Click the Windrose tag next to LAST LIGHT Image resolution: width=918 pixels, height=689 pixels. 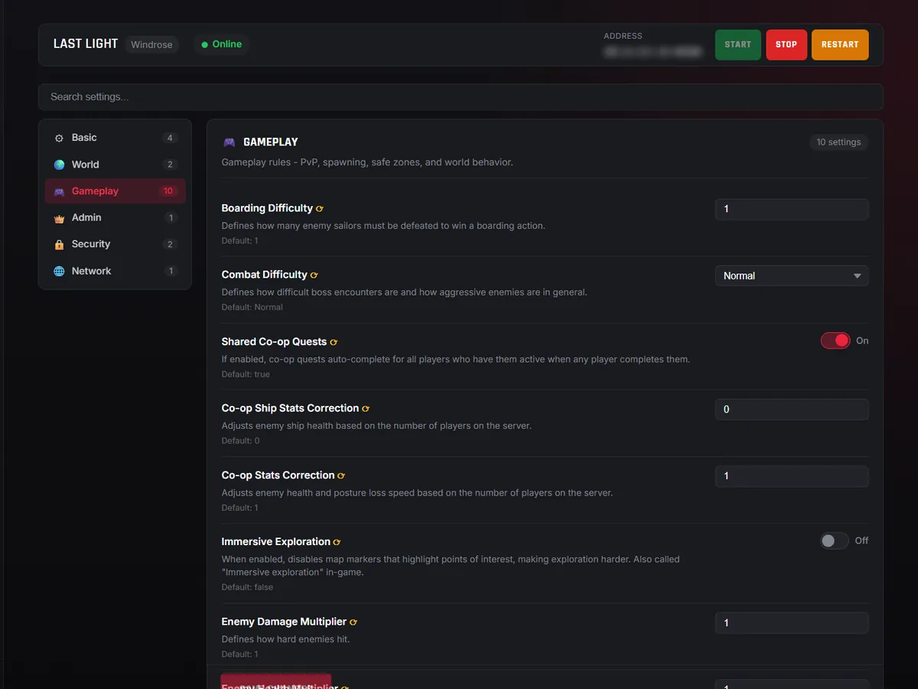[151, 44]
